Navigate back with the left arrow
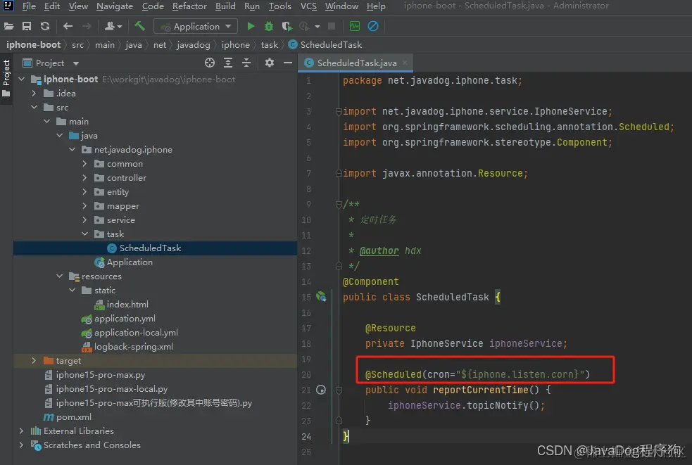692x465 pixels. pos(68,27)
